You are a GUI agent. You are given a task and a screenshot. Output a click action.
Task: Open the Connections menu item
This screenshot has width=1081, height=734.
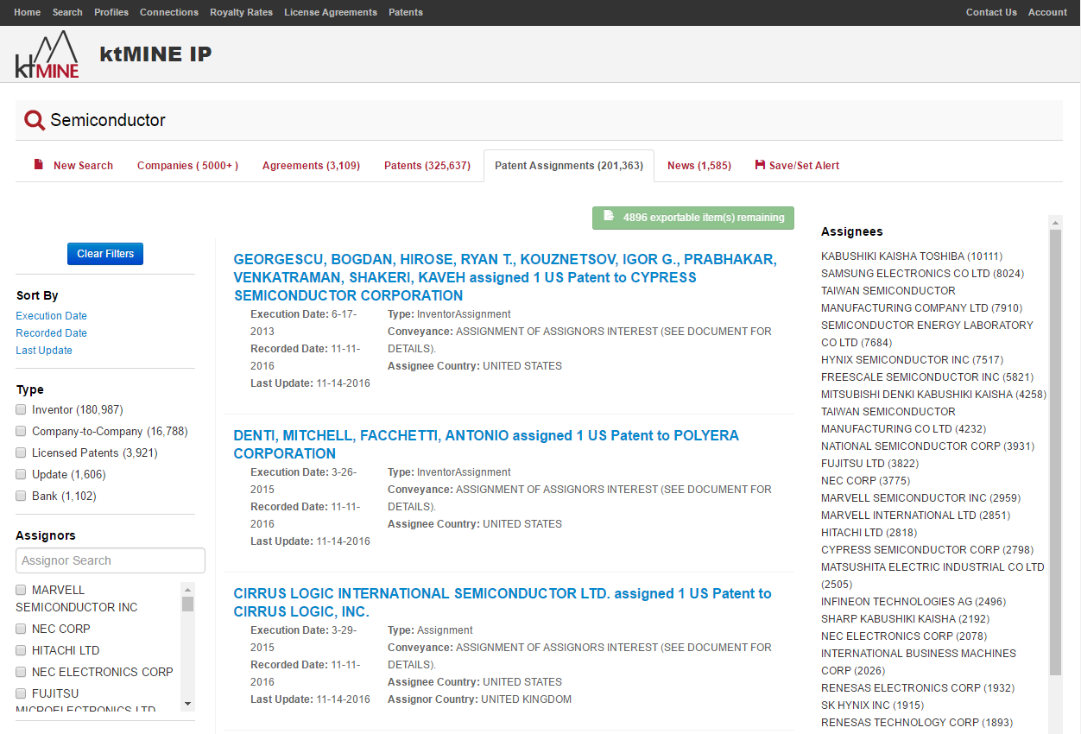pyautogui.click(x=169, y=12)
